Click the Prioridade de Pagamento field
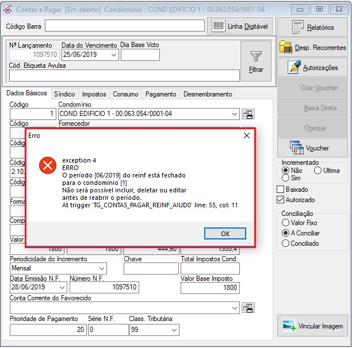This screenshot has width=352, height=348. (48, 330)
